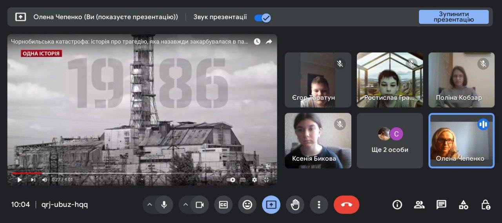Raise your hand in the meeting
This screenshot has width=502, height=223.
[295, 205]
